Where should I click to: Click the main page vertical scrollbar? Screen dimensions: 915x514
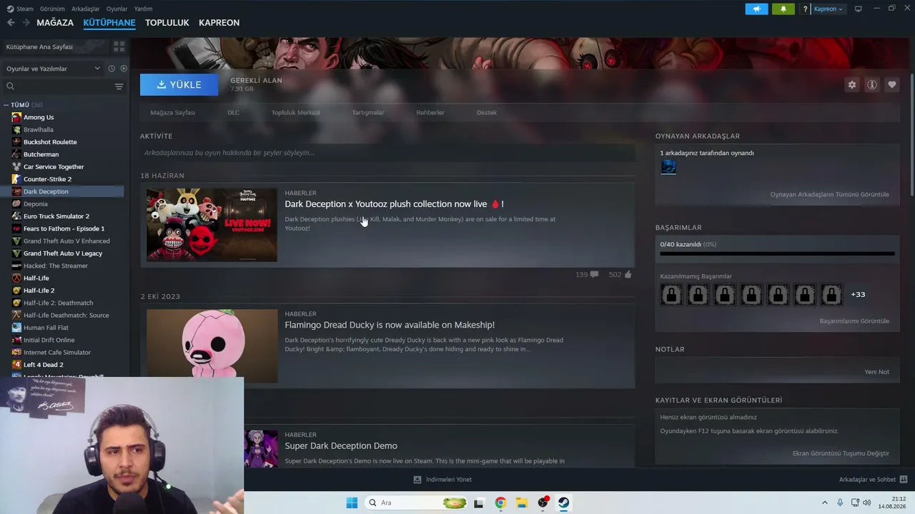911,136
